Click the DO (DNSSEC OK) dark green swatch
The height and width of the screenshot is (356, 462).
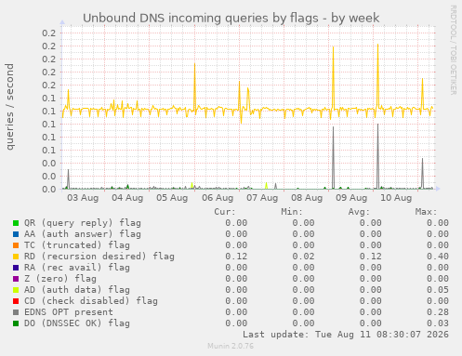point(16,323)
